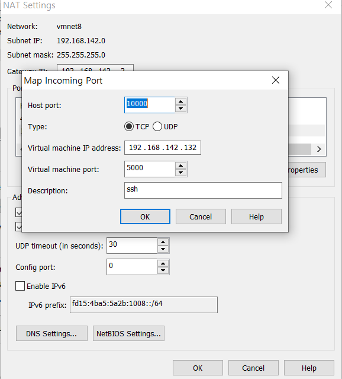Viewport: 342px width, 379px height.
Task: Increase Config port with up arrow
Action: [x=163, y=263]
